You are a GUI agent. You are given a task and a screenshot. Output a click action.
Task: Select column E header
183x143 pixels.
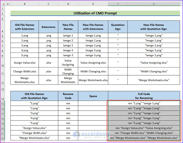coord(93,4)
